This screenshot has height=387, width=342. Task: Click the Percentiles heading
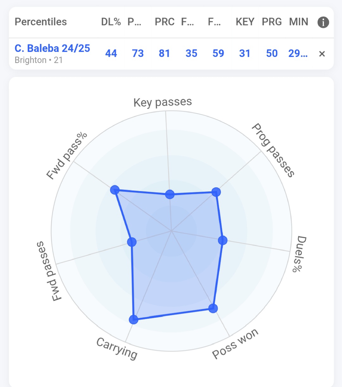41,22
